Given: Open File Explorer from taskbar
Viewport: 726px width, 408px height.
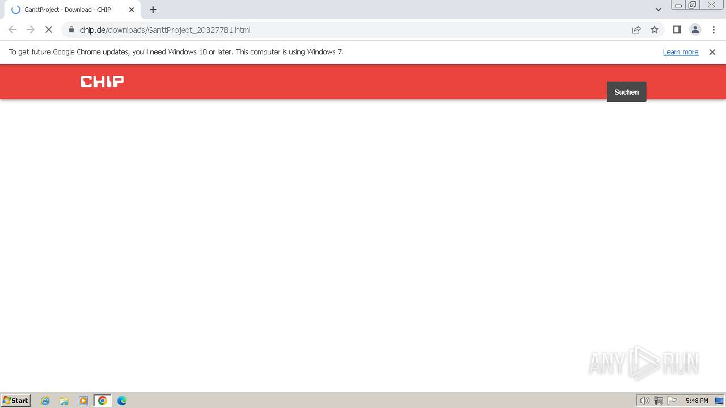Looking at the screenshot, I should pos(64,401).
